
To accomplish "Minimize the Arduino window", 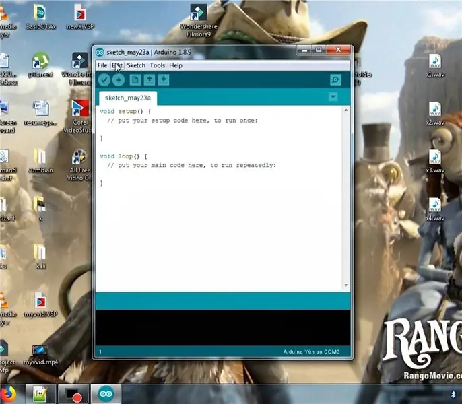I will 304,50.
